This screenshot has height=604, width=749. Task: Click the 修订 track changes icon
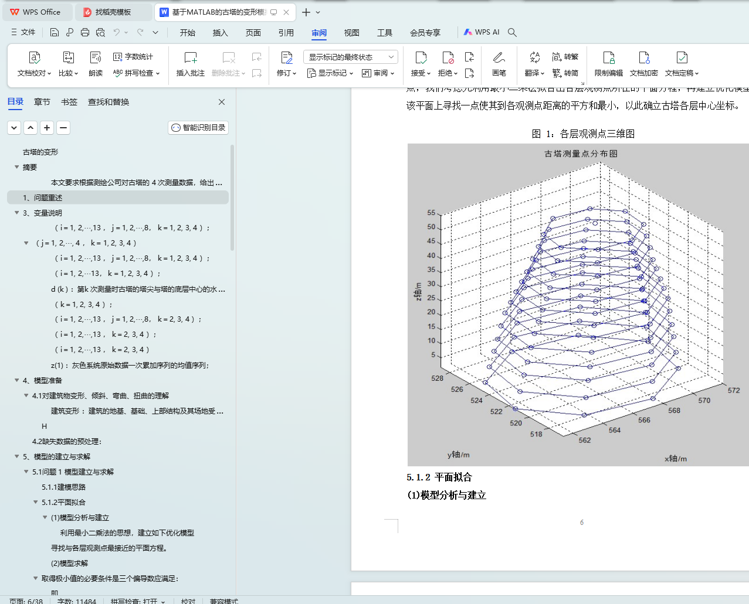point(286,57)
